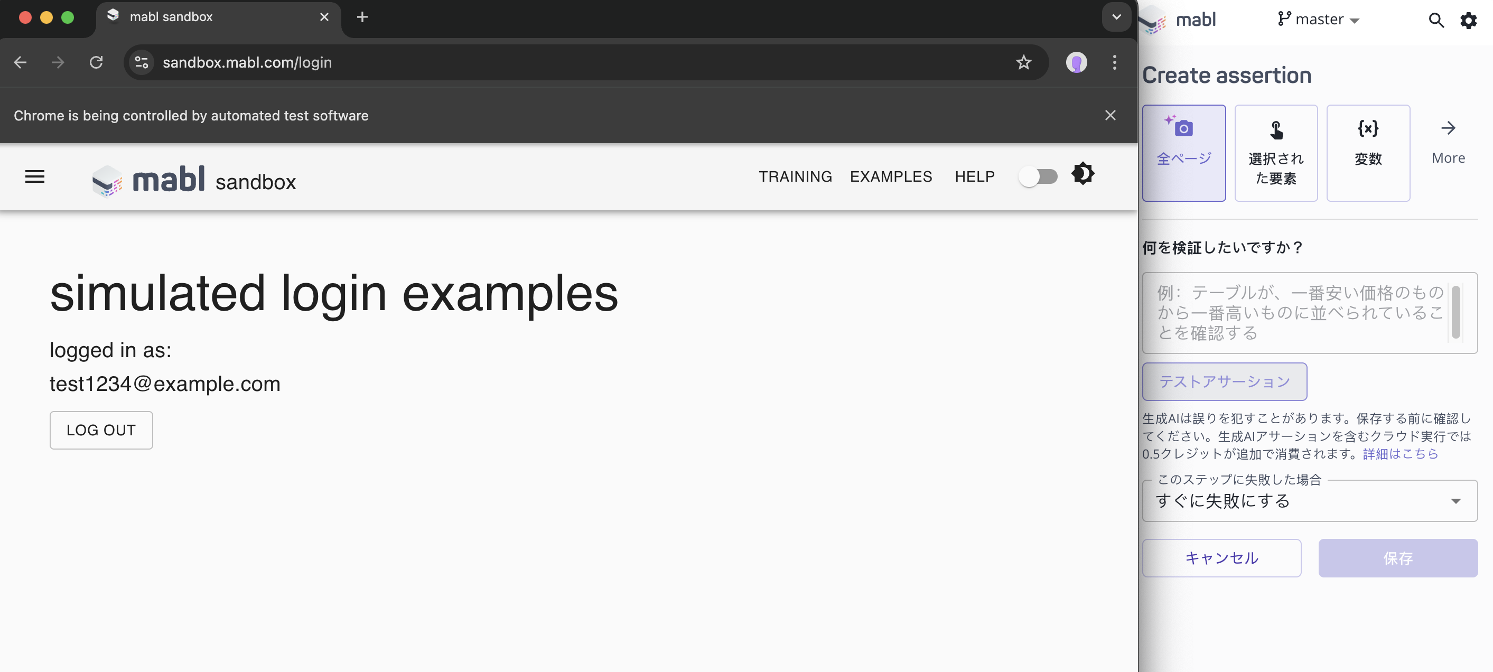The image size is (1493, 672).
Task: Open the sandbox hamburger menu
Action: click(x=35, y=176)
